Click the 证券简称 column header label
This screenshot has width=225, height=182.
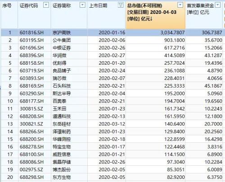62,6
